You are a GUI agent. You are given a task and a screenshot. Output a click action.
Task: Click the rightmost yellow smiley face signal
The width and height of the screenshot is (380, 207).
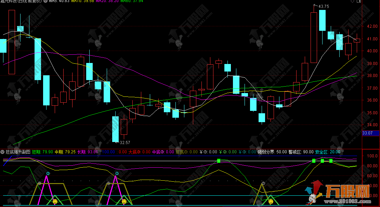[271, 202]
